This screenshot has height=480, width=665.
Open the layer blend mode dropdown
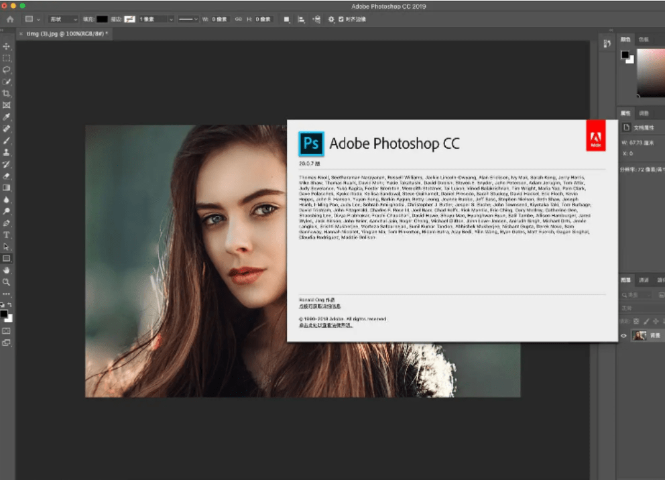click(x=642, y=308)
